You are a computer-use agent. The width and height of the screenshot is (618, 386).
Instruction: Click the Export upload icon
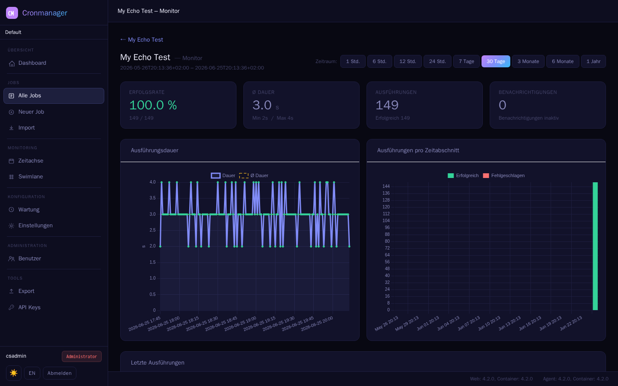(12, 292)
